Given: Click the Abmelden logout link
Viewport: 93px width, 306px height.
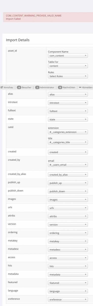Looking at the screenshot, I should click(x=87, y=87).
